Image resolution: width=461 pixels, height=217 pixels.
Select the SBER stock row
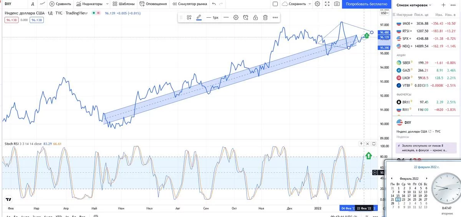pyautogui.click(x=426, y=63)
